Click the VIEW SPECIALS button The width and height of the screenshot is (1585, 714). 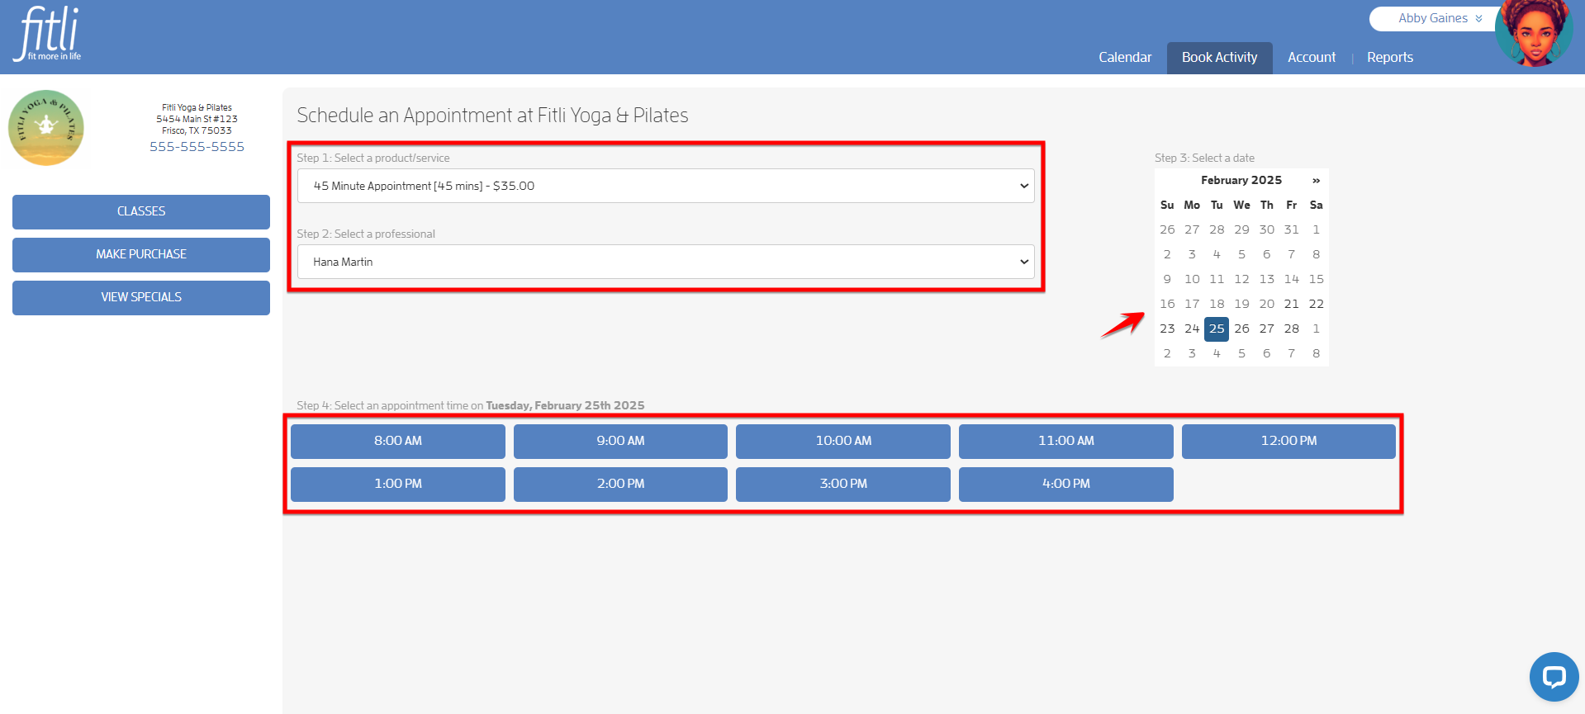tap(141, 298)
